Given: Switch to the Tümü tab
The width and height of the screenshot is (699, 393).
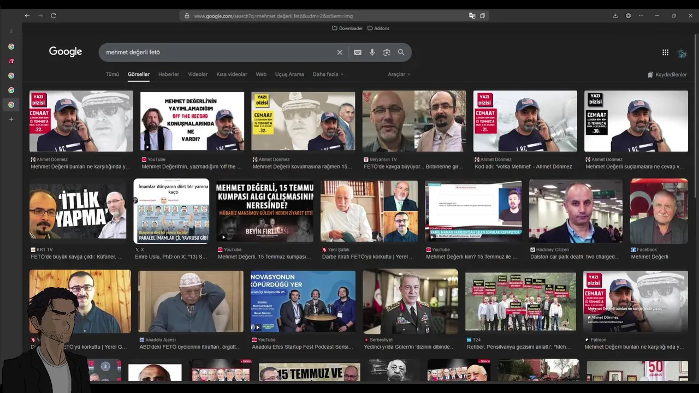Looking at the screenshot, I should [112, 74].
